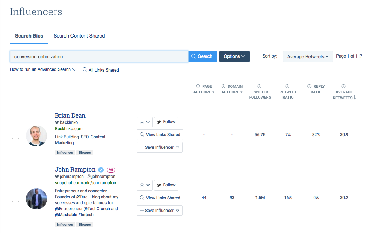The width and height of the screenshot is (368, 233).
Task: Click Brian Dean's 82% reply ratio
Action: click(316, 135)
